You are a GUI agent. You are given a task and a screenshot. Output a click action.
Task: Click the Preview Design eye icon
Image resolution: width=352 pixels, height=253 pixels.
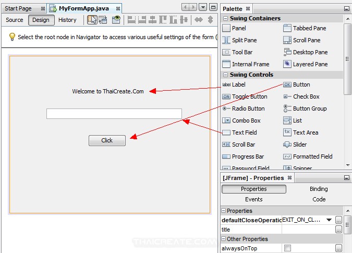[x=116, y=20]
